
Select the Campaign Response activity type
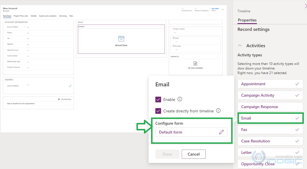(270, 107)
